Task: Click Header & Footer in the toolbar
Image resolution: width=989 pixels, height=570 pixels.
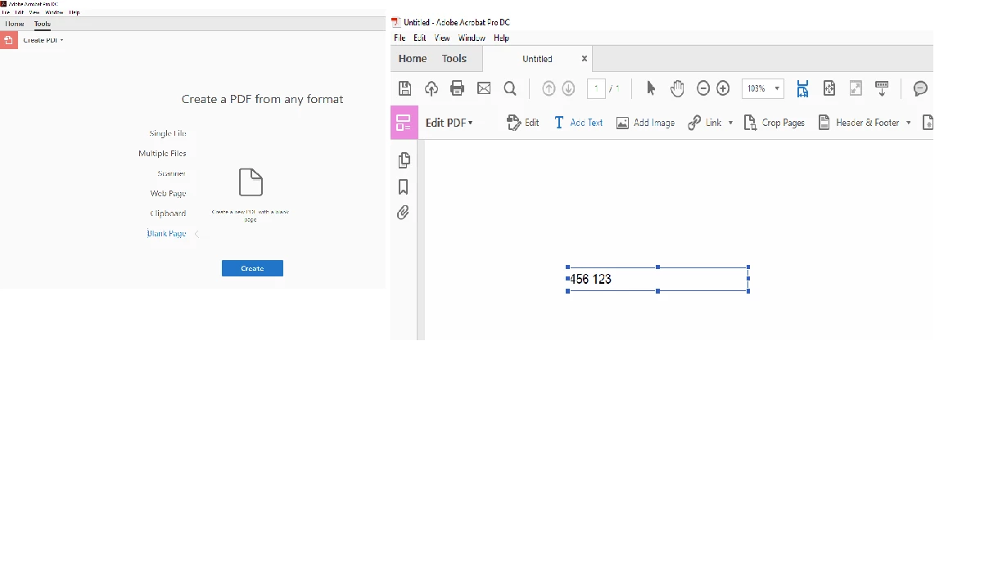Action: pos(859,123)
